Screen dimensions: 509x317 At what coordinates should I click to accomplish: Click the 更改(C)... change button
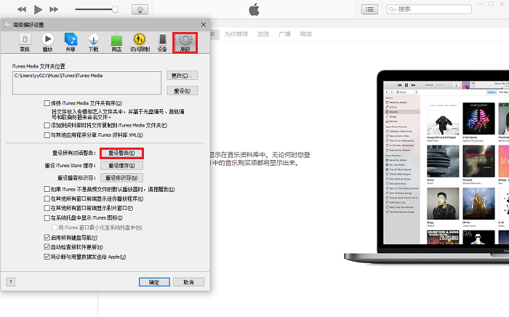[x=182, y=76]
